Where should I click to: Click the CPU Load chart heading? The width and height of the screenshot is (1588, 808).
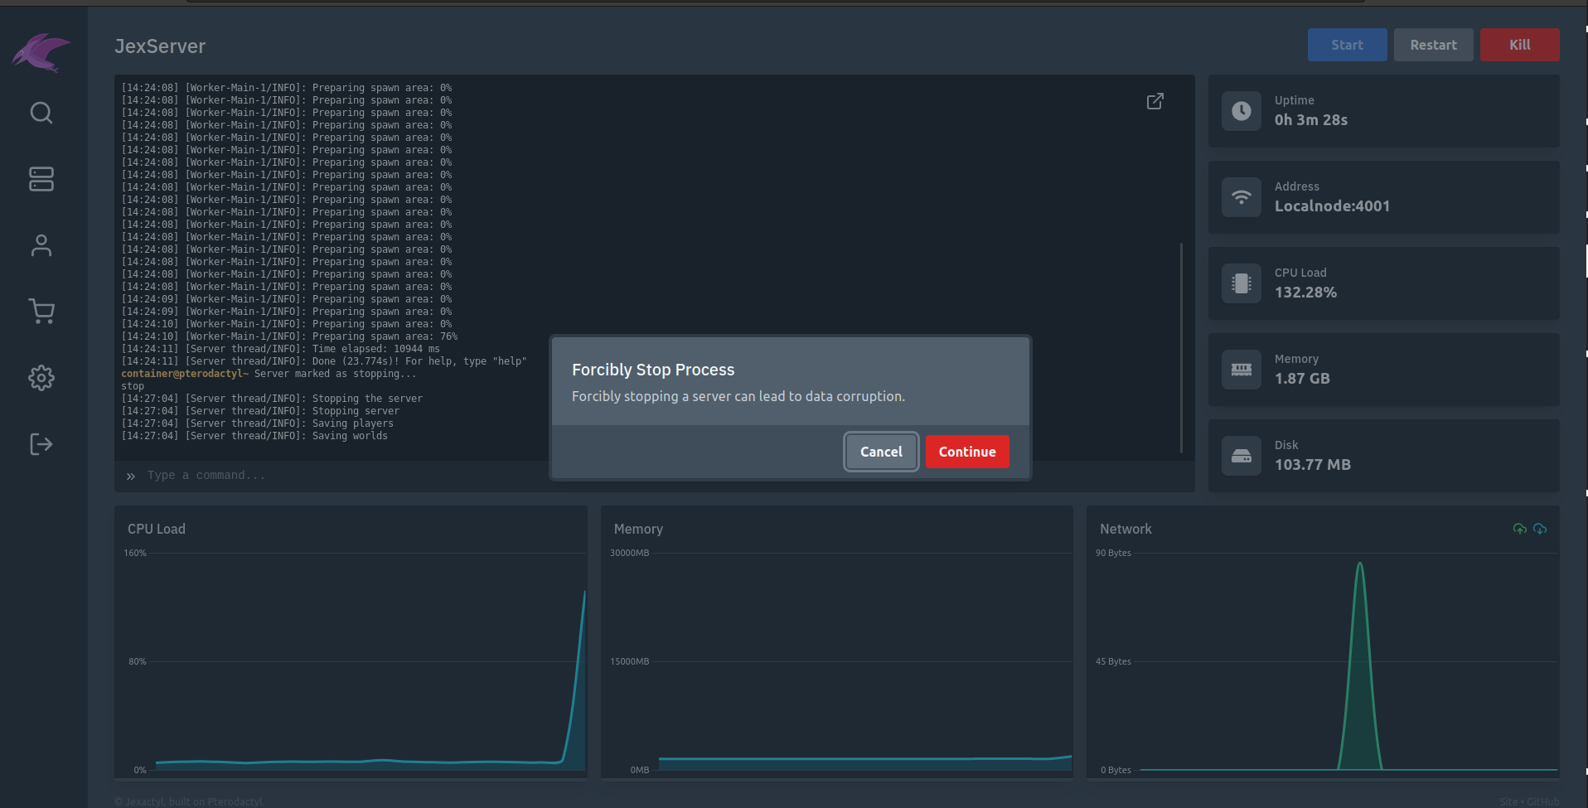157,529
